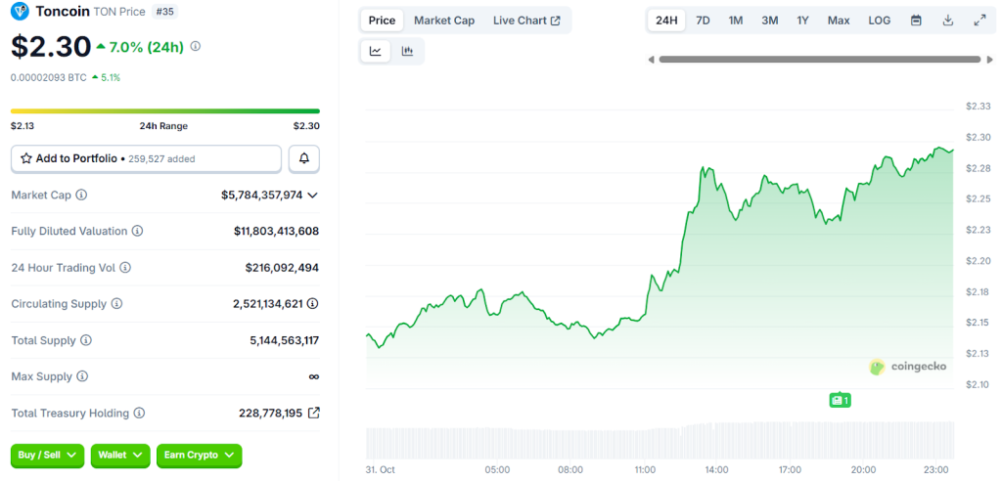1002x481 pixels.
Task: Switch to candlestick chart view icon
Action: click(x=407, y=52)
